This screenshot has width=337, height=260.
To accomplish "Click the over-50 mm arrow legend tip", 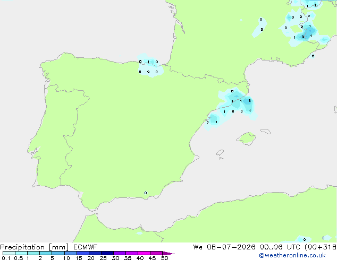I will coord(168,253).
